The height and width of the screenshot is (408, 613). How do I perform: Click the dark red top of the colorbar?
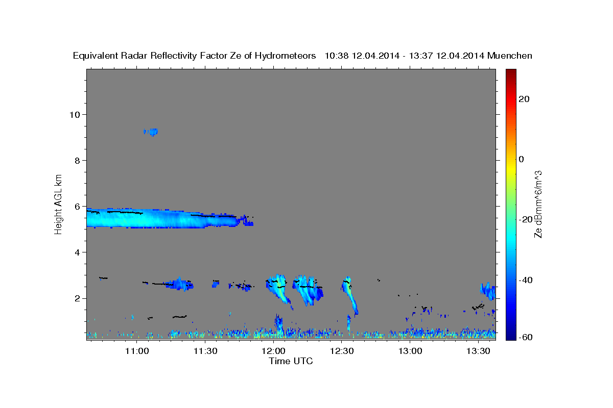511,74
